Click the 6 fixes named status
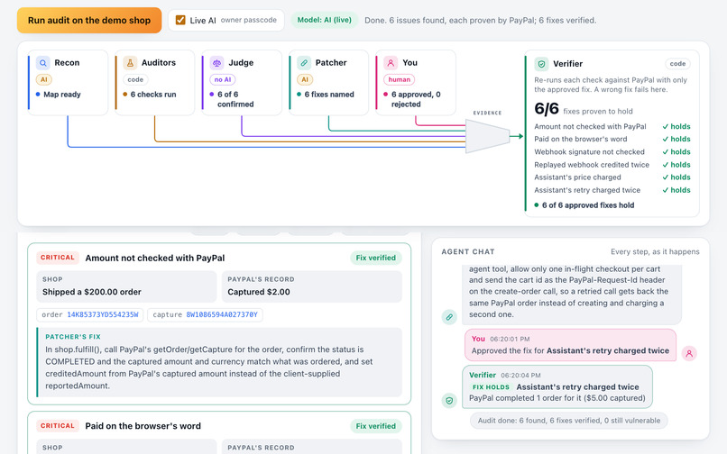Image resolution: width=727 pixels, height=454 pixels. (x=328, y=95)
